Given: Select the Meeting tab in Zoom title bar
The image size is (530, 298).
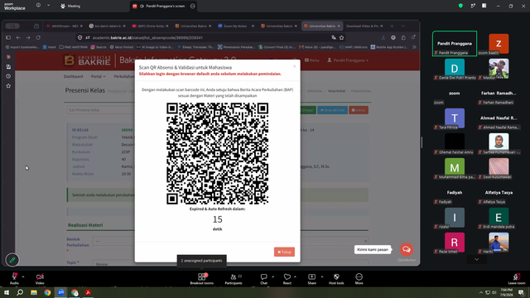Looking at the screenshot, I should tap(70, 6).
